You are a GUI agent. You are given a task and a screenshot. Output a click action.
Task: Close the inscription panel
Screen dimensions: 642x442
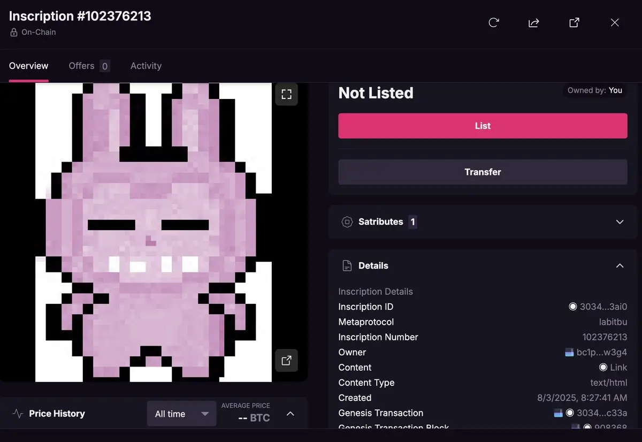[615, 22]
